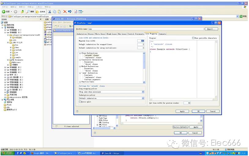Screen dimensions: 249x156
Task: Go up one folder level in Explorer
Action: click(22, 12)
